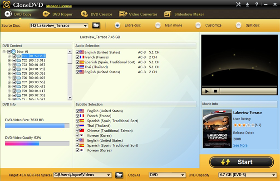The image size is (280, 181).
Task: Select Main movie copy mode
Action: tap(157, 25)
